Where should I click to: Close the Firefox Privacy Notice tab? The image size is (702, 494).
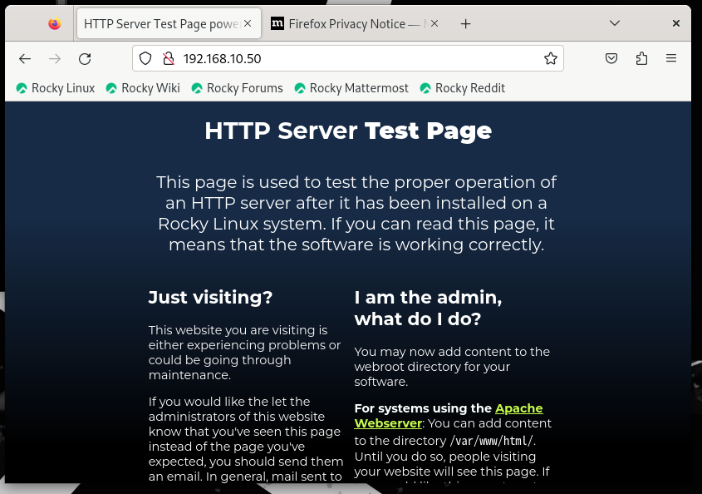[434, 23]
